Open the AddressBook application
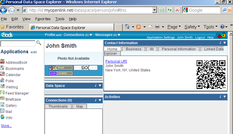Screen dimensions: 233x134 coord(16,62)
